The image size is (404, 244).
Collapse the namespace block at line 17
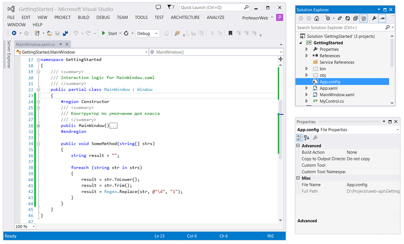click(38, 60)
